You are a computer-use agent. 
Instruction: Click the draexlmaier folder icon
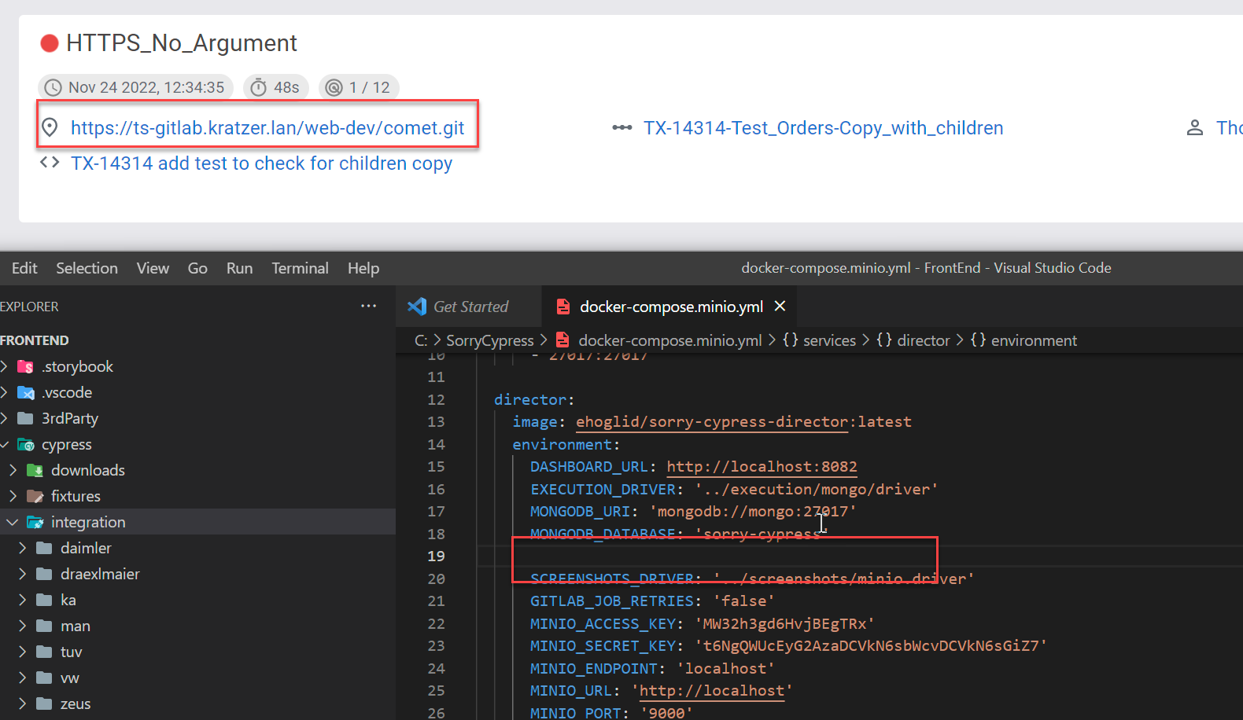click(x=44, y=574)
